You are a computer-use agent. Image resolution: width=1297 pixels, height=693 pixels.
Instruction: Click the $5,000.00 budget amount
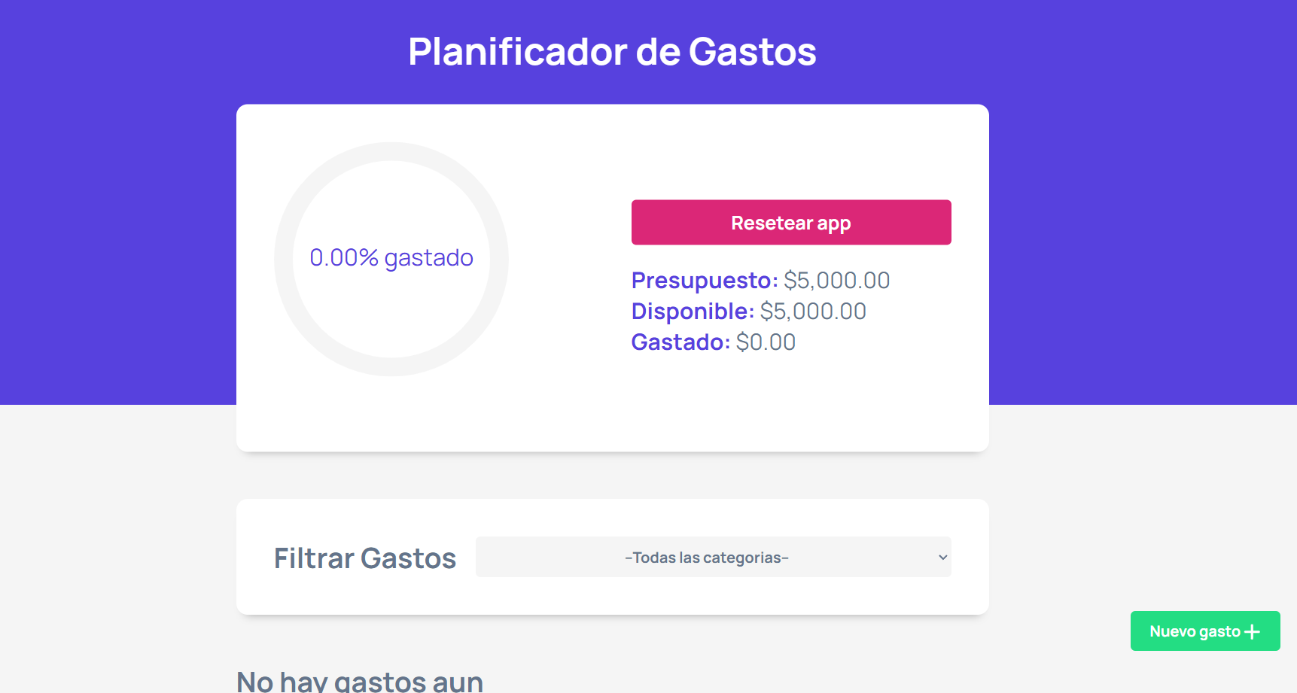837,281
